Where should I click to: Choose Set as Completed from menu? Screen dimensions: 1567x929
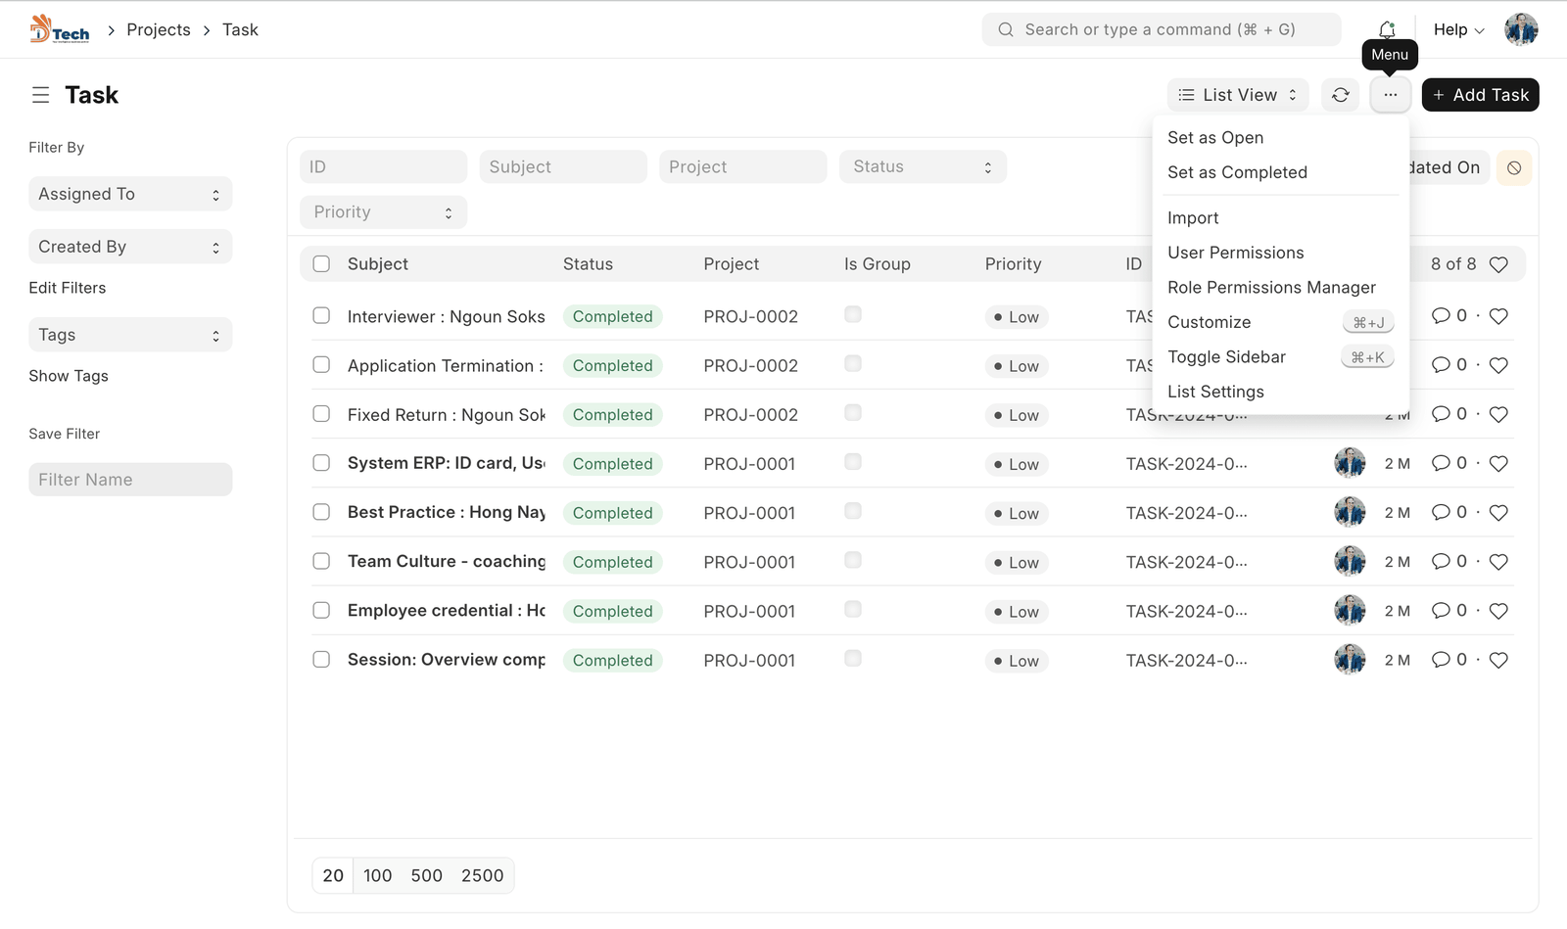click(x=1237, y=172)
